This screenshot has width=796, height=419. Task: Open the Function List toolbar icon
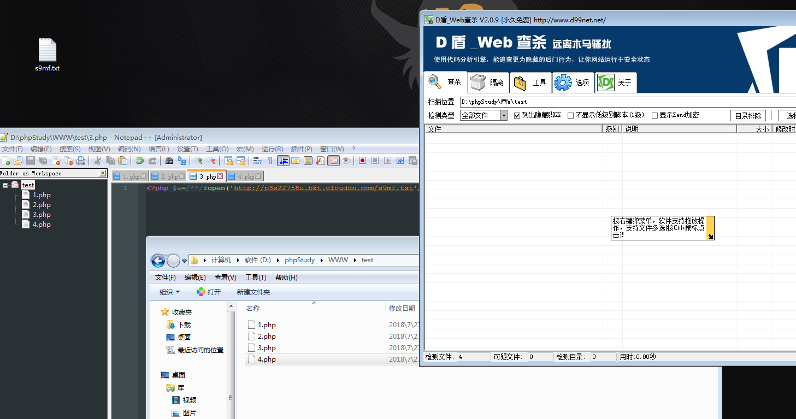tap(320, 161)
